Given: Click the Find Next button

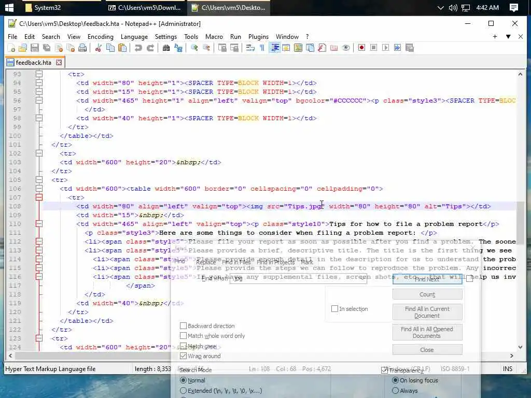Looking at the screenshot, I should [427, 279].
